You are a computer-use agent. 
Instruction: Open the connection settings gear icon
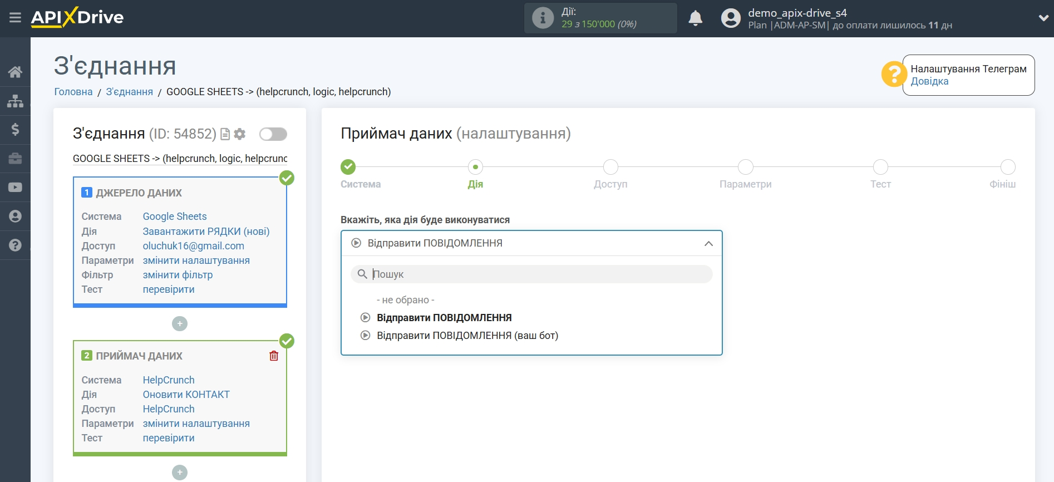tap(240, 134)
